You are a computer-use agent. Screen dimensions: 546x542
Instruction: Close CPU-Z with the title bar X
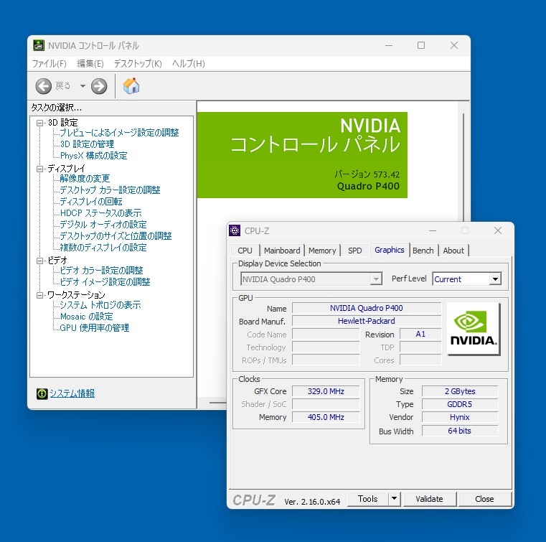[498, 230]
